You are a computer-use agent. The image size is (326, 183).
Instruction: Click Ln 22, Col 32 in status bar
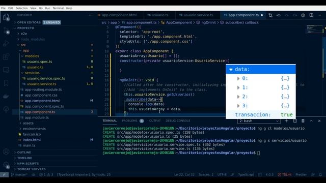(184, 175)
